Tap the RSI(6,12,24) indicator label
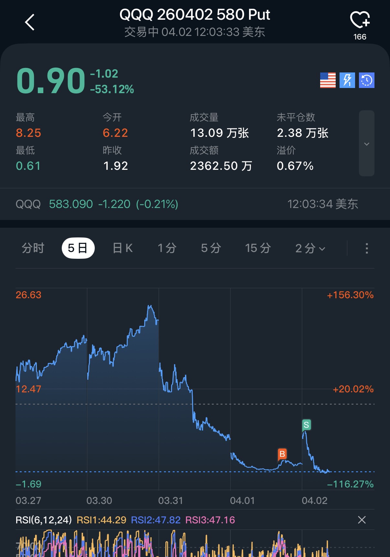Screen dimensions: 390x557 coord(44,520)
